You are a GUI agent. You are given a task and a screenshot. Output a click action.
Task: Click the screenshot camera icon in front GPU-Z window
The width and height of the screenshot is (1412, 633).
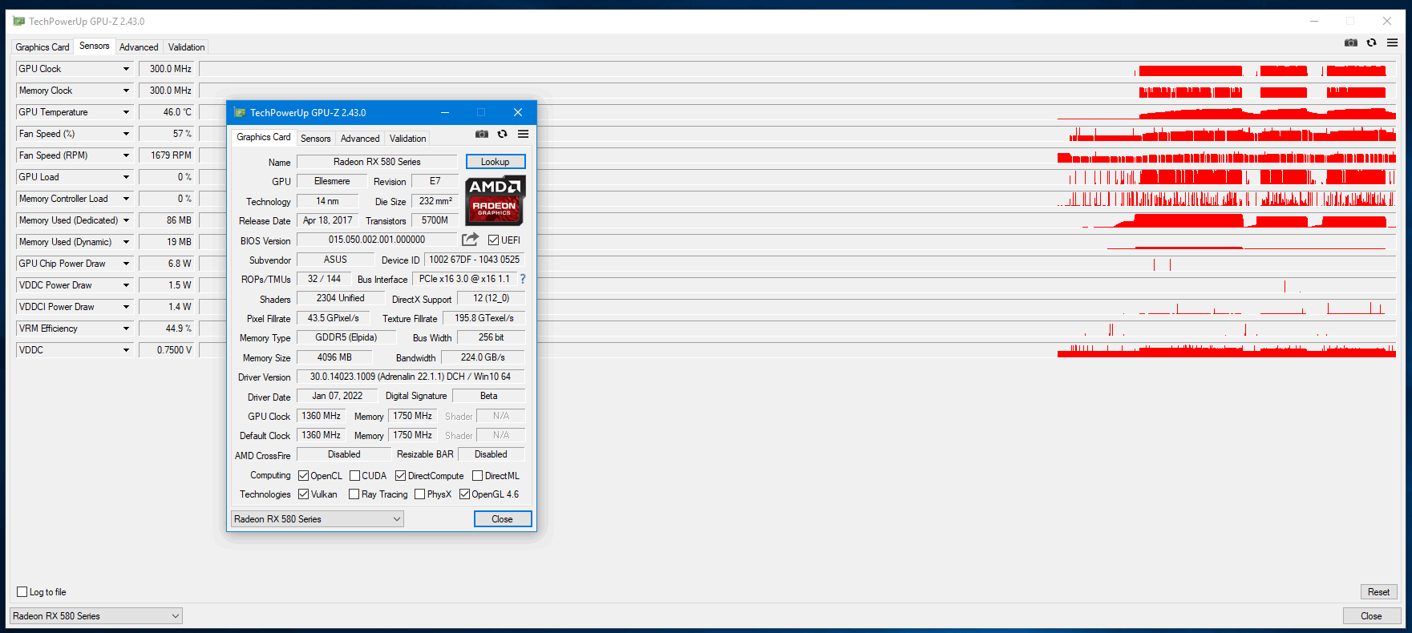(x=482, y=134)
